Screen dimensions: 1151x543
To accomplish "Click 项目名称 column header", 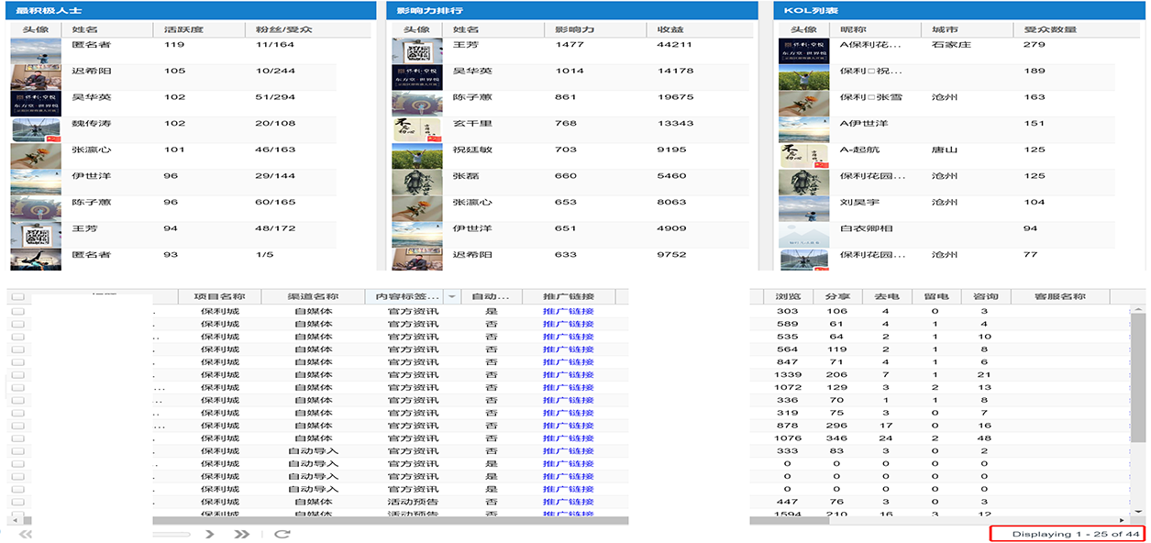I will (x=219, y=297).
